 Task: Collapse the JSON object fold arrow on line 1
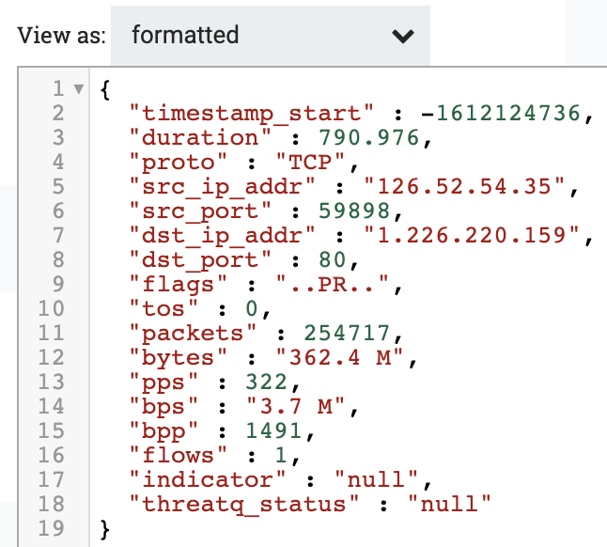point(78,90)
